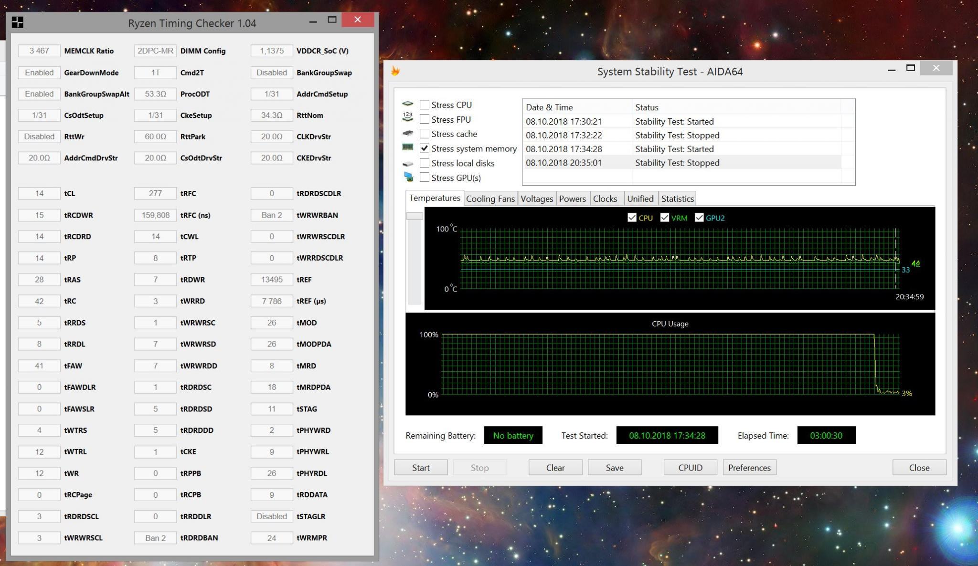The image size is (978, 566).
Task: Click the monitor icon beside Stress GPU(s)
Action: [x=408, y=177]
